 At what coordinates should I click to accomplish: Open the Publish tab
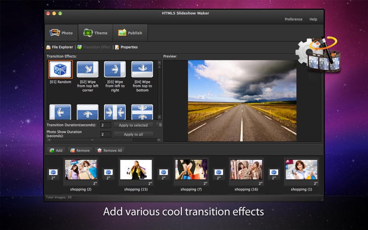pyautogui.click(x=130, y=33)
